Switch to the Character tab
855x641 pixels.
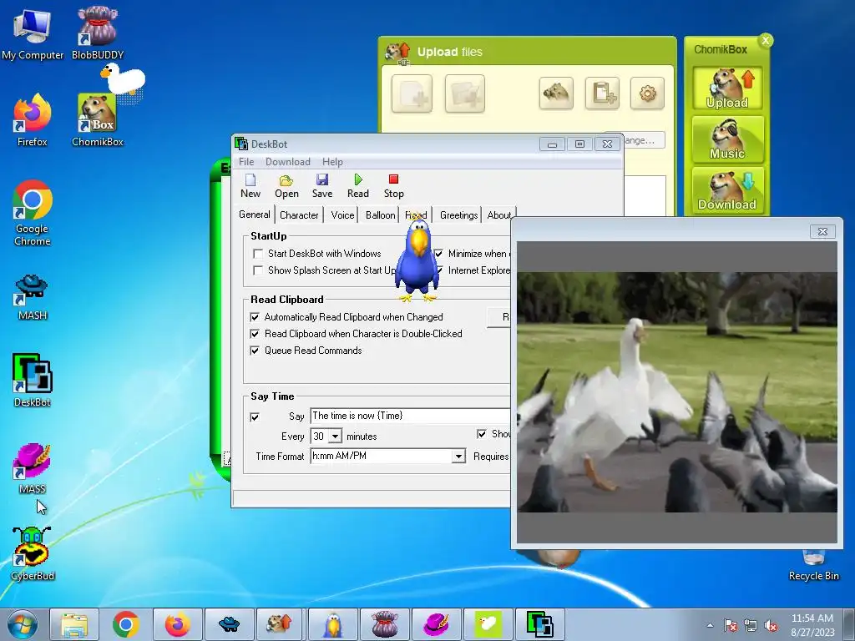(x=299, y=215)
